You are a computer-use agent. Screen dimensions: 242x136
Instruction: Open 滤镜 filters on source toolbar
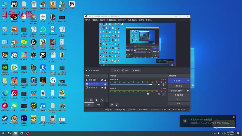[125, 70]
